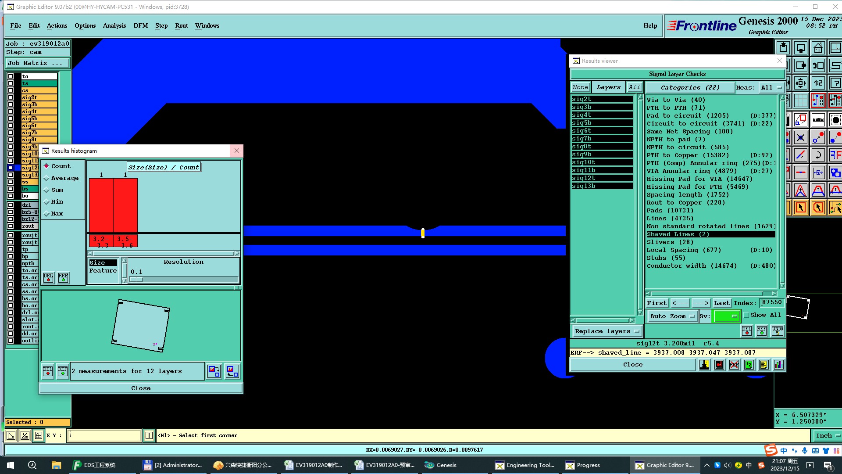Click the 1:2 zoom ratio icon

click(818, 83)
